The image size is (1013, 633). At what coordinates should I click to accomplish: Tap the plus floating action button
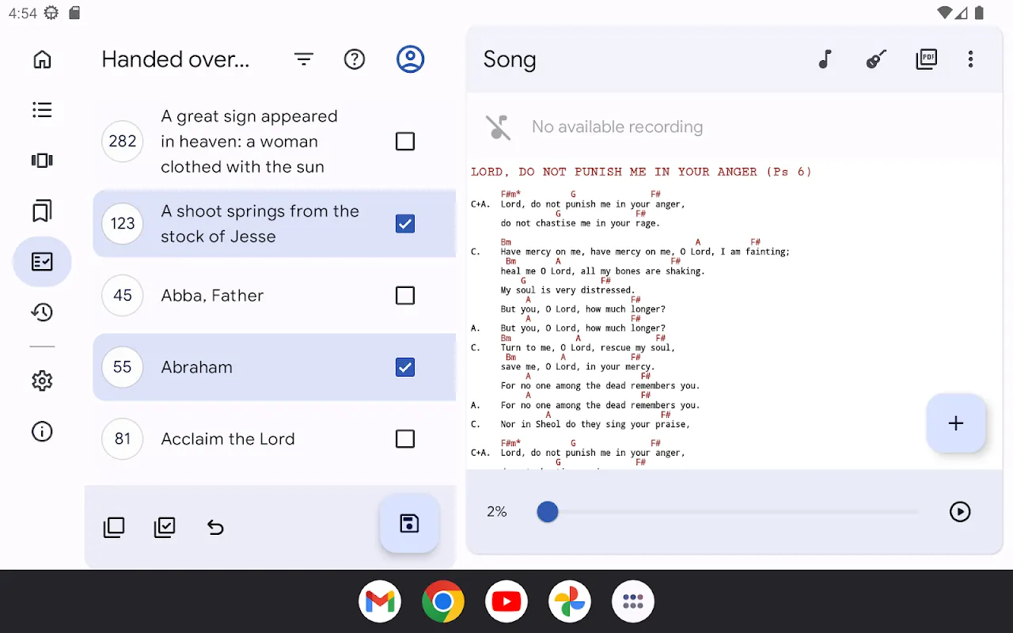tap(956, 423)
